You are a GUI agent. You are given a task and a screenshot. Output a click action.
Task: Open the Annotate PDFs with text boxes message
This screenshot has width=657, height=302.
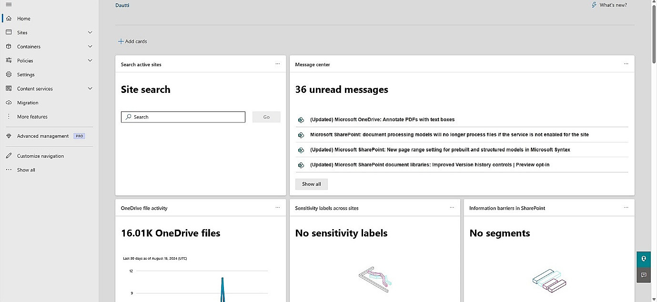pos(382,120)
